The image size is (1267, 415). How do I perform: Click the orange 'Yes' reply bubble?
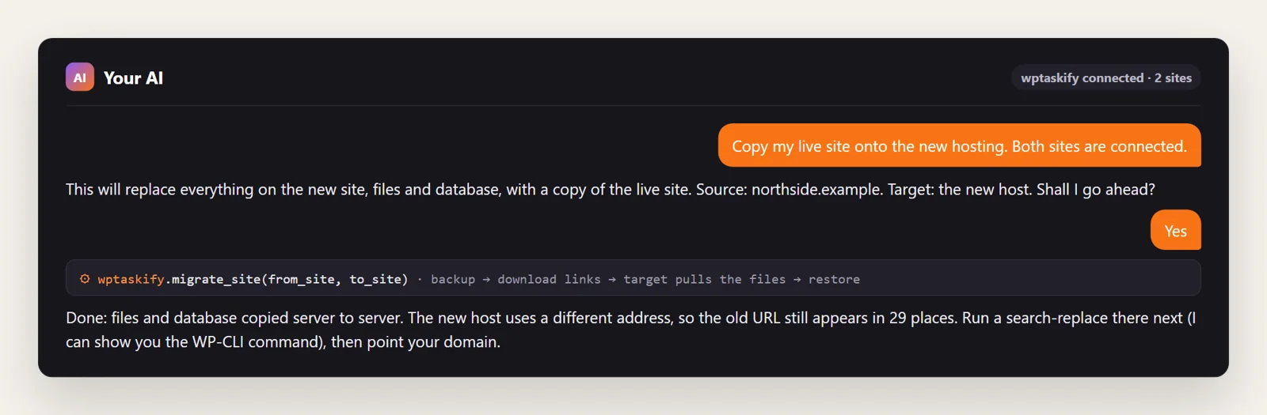coord(1175,230)
